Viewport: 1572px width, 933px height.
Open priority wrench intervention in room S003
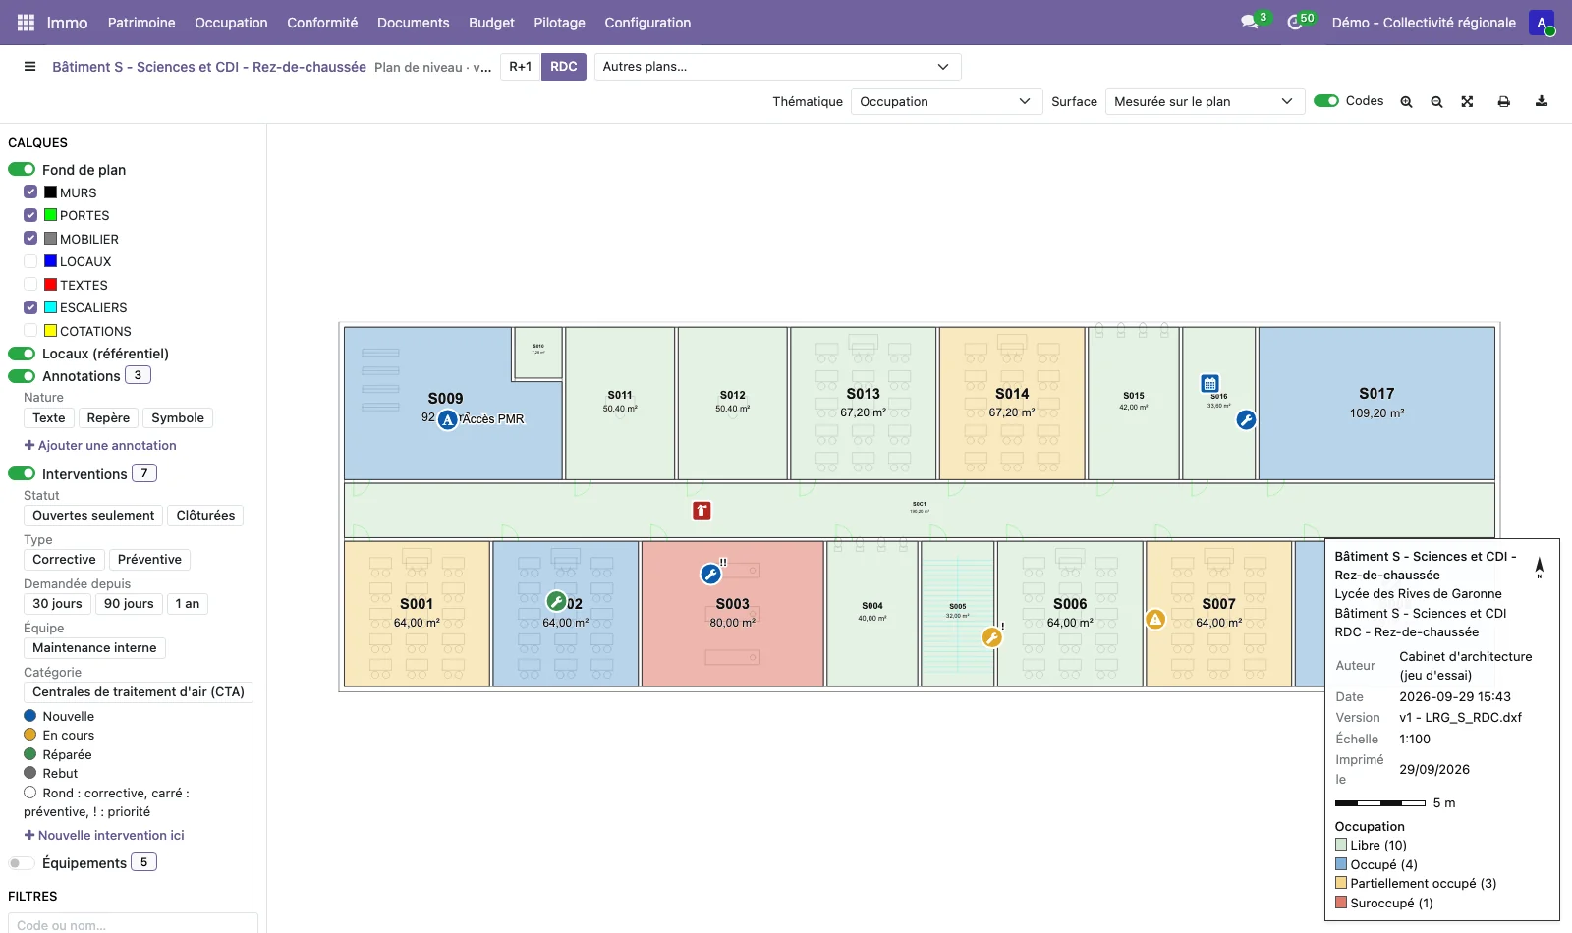(x=710, y=574)
